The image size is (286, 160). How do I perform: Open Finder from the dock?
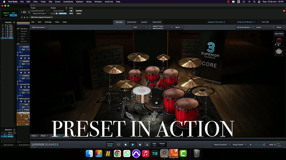point(89,154)
